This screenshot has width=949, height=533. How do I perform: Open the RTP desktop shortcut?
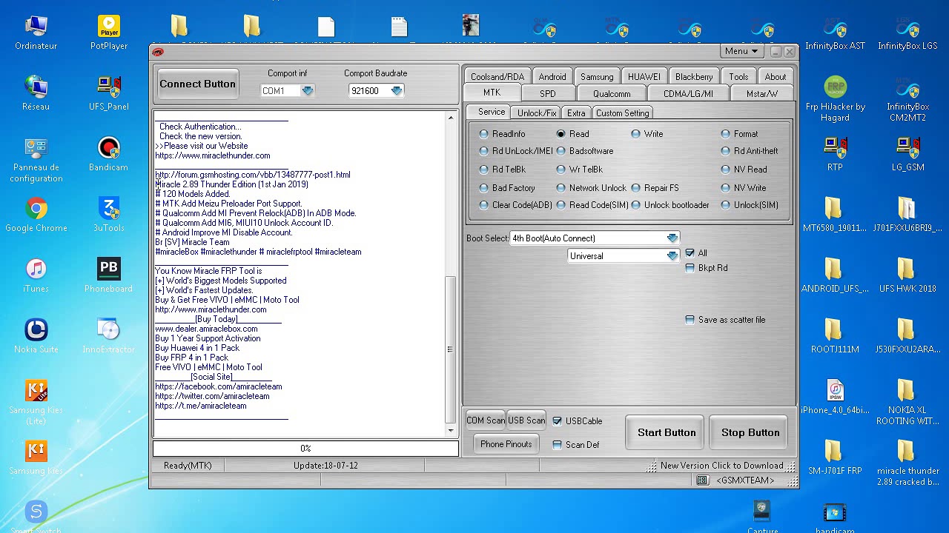835,155
